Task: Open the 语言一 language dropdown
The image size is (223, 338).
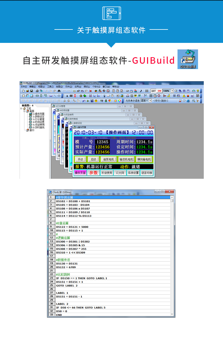Action: coord(150,101)
